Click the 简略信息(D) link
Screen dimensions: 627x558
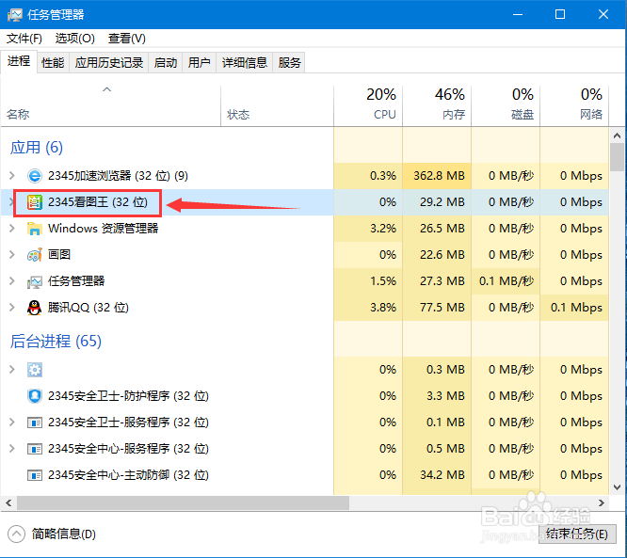[x=64, y=534]
